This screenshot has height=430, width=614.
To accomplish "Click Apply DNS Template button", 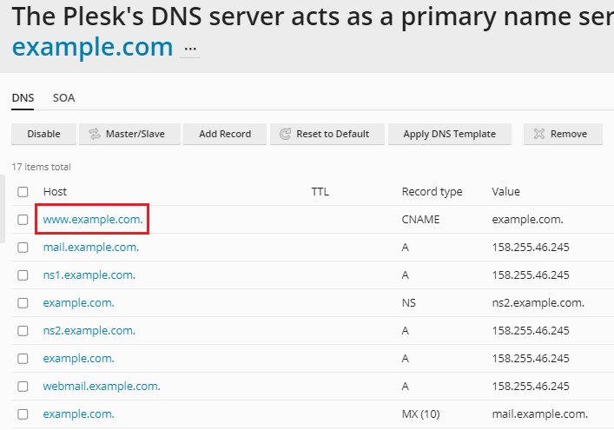I will 450,134.
